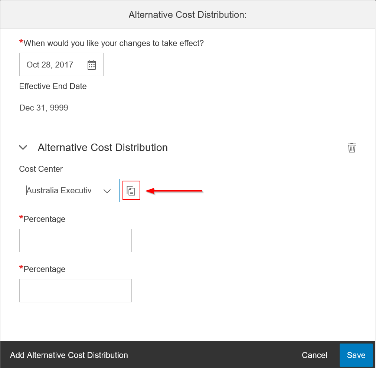The image size is (376, 368).
Task: Focus the second Percentage input box
Action: (76, 290)
